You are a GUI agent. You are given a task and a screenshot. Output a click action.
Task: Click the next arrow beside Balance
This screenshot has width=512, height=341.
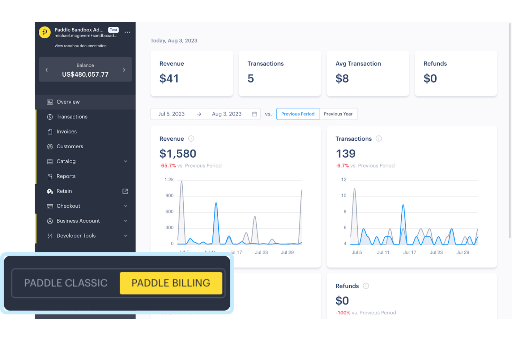(124, 69)
